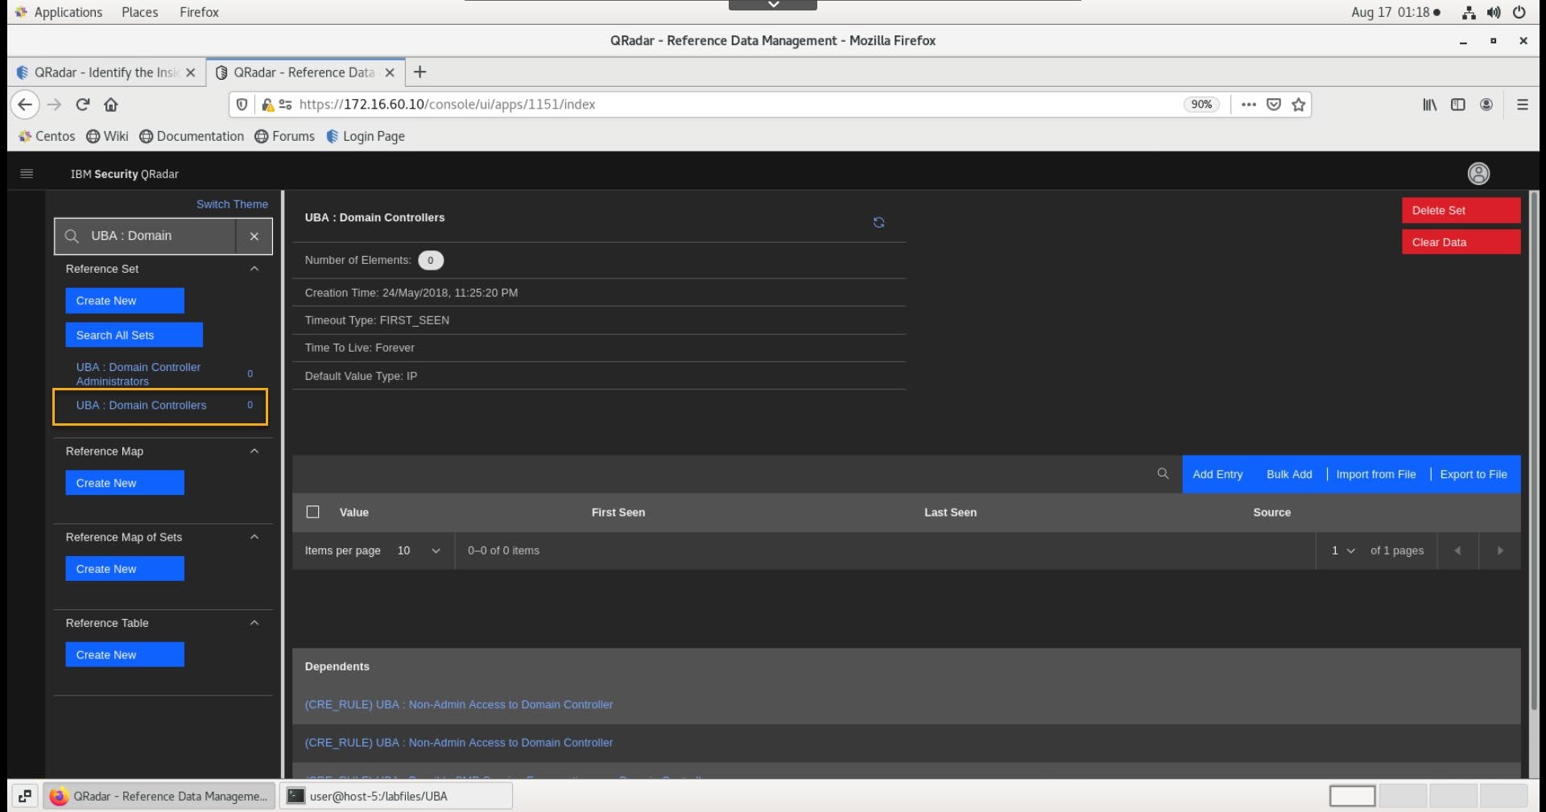
Task: Open the table search magnifier icon
Action: point(1163,474)
